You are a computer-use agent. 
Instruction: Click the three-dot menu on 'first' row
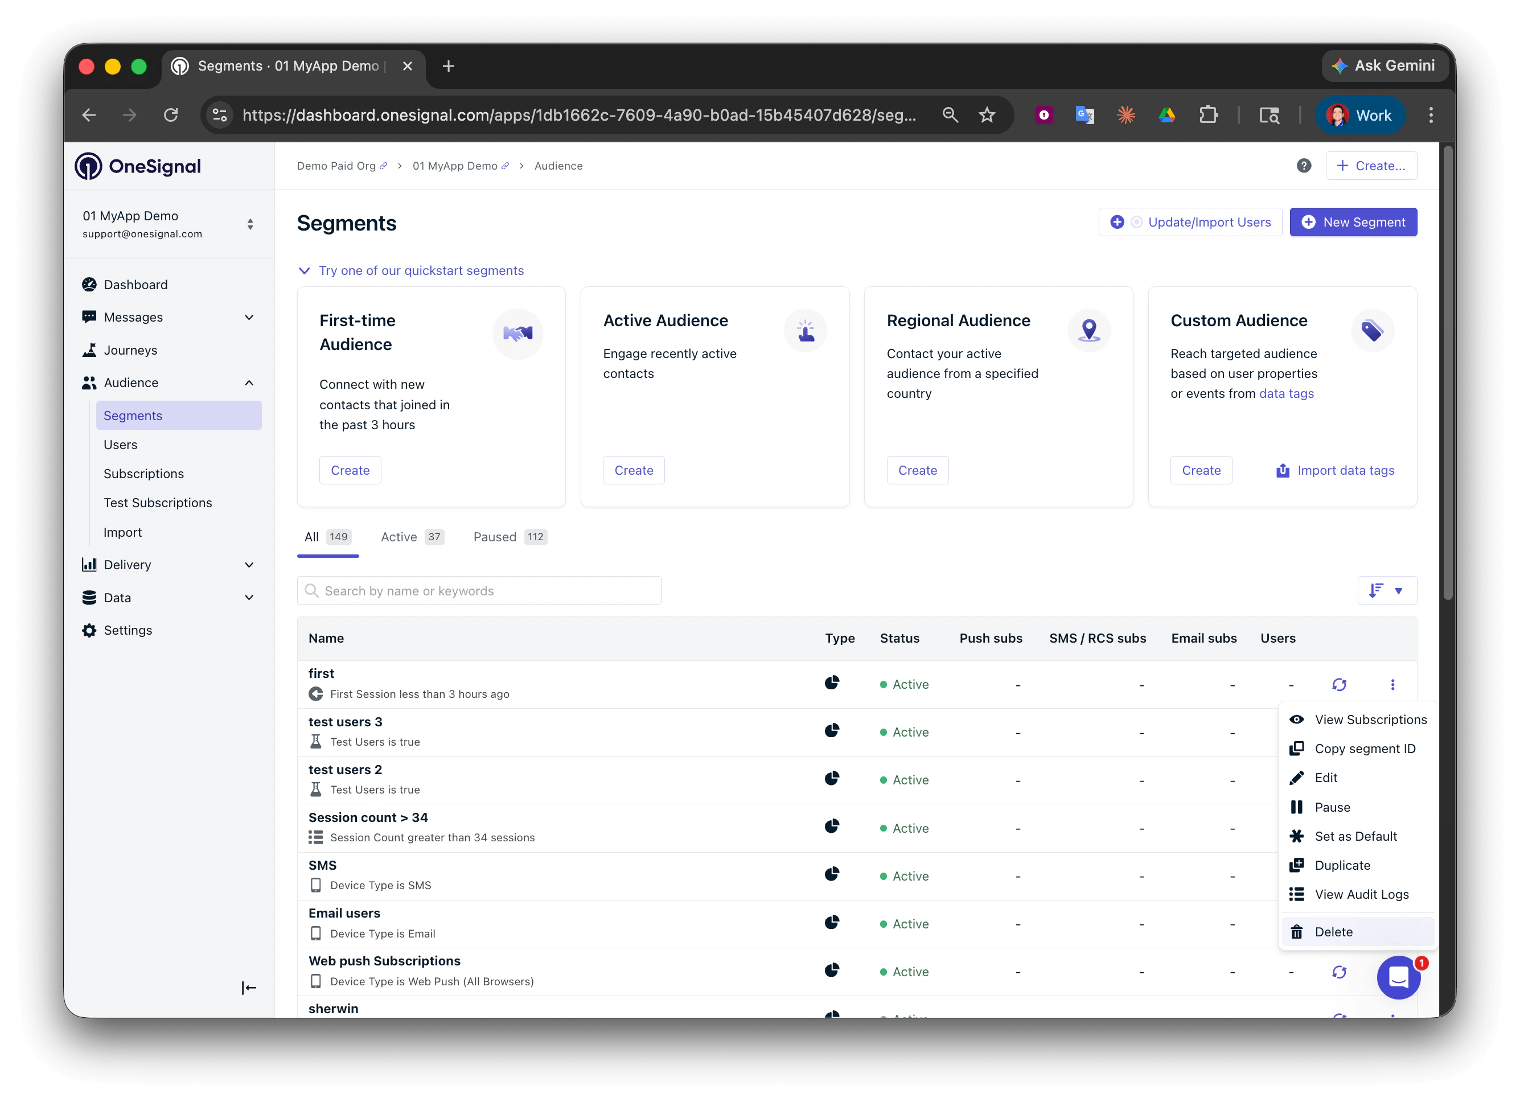point(1392,684)
